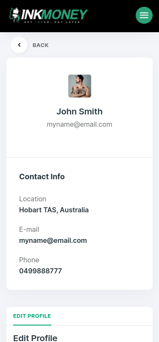Click the phone number 0499888777

(x=41, y=271)
